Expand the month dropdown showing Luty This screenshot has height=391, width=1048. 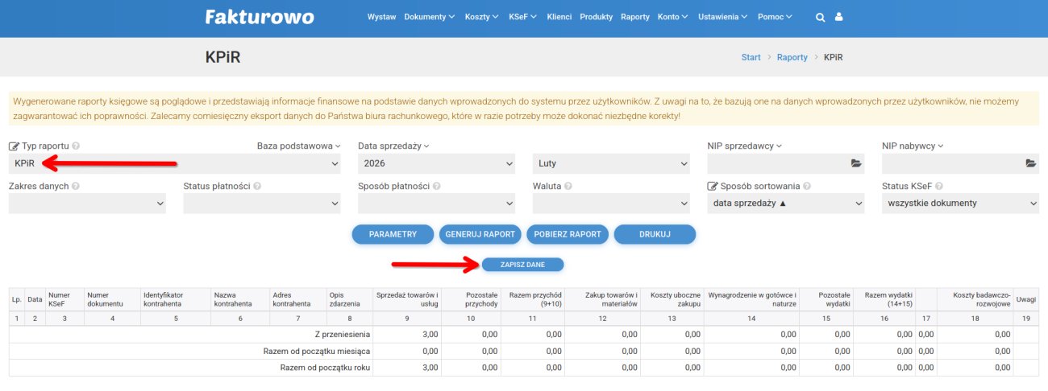point(610,163)
